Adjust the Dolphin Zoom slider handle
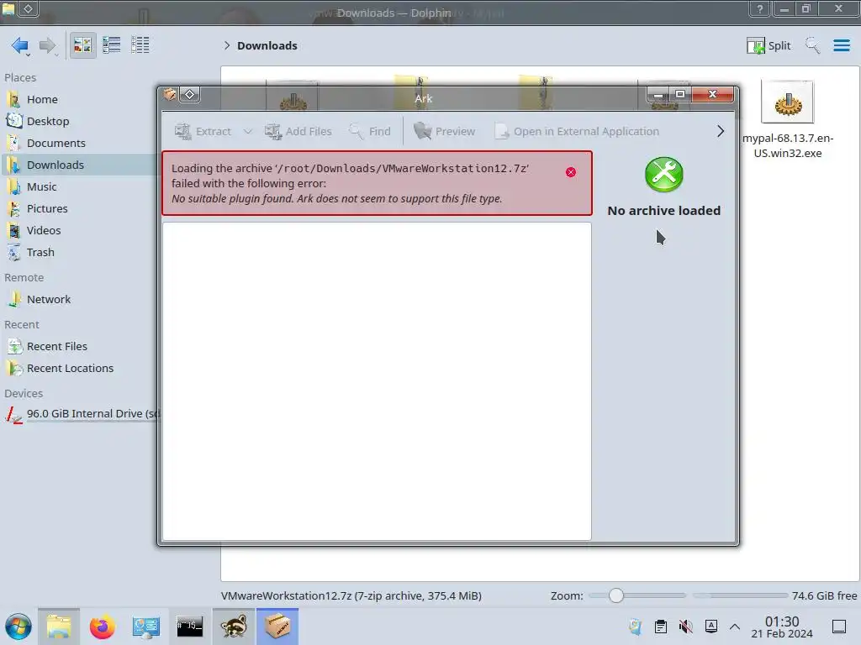Image resolution: width=861 pixels, height=645 pixels. coord(616,595)
